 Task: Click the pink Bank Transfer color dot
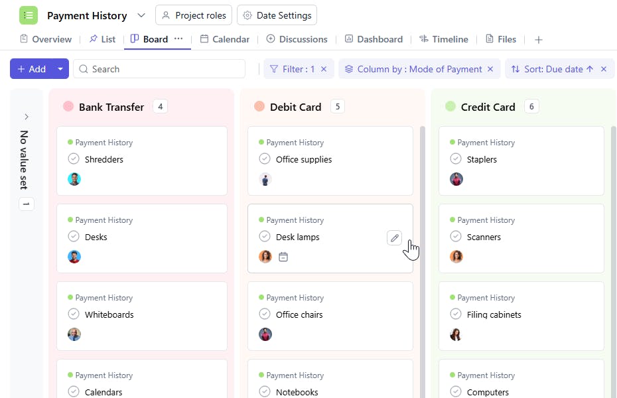(x=68, y=107)
